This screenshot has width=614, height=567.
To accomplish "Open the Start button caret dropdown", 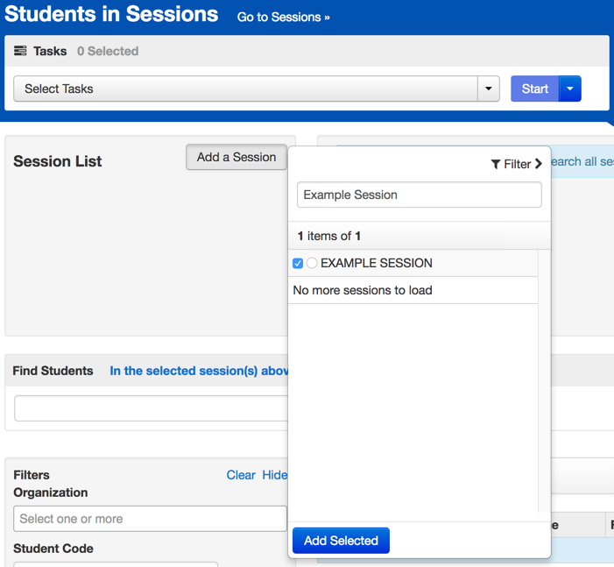I will (570, 89).
